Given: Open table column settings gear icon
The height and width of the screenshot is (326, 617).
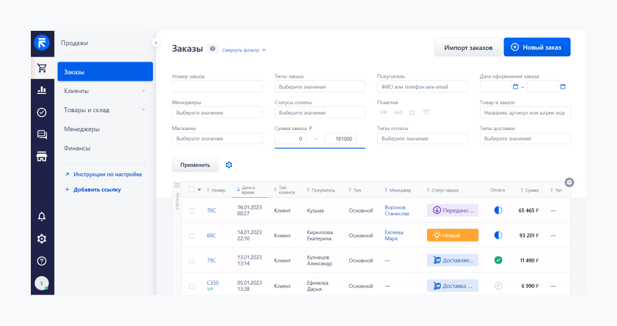Looking at the screenshot, I should pyautogui.click(x=569, y=182).
